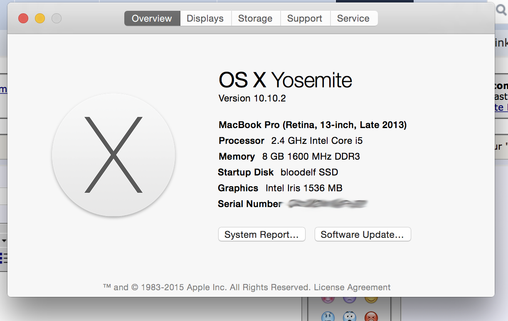
Task: Click the System Report... button
Action: click(x=261, y=235)
